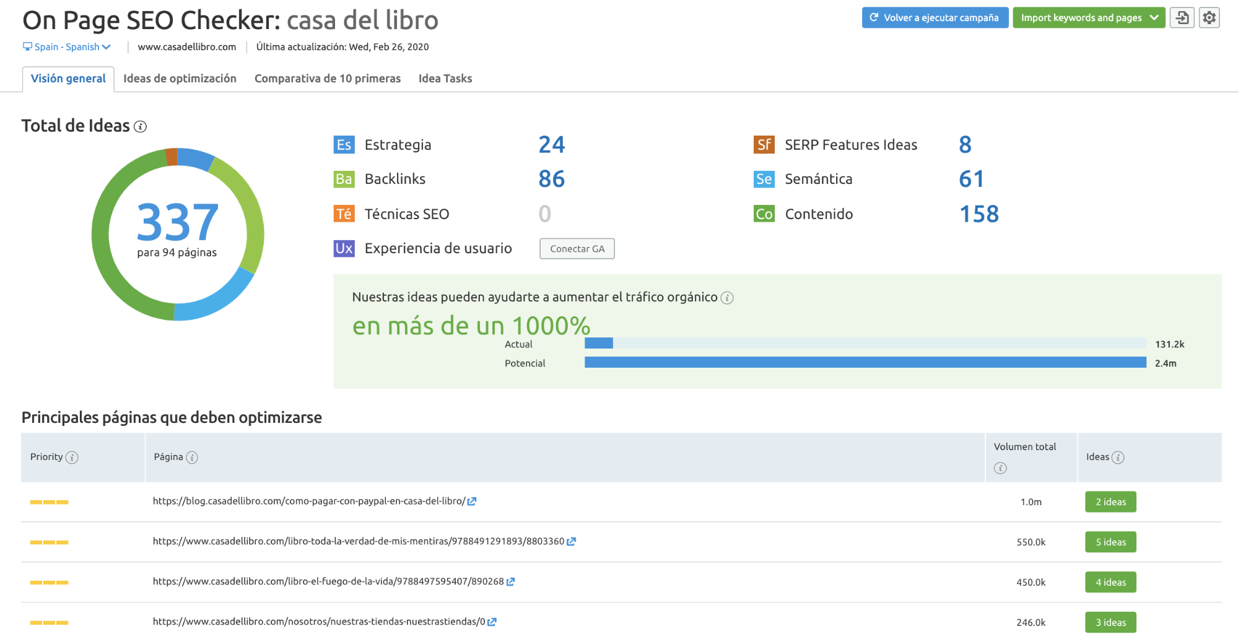Click priority bars for paypal page row
The height and width of the screenshot is (642, 1238).
point(49,502)
